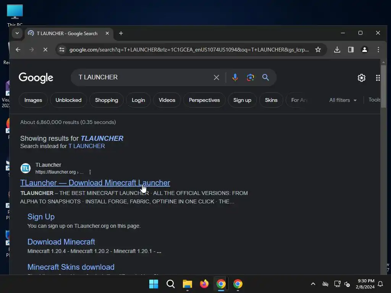The height and width of the screenshot is (293, 391).
Task: Click the T LAUNCHER search box
Action: tap(145, 77)
